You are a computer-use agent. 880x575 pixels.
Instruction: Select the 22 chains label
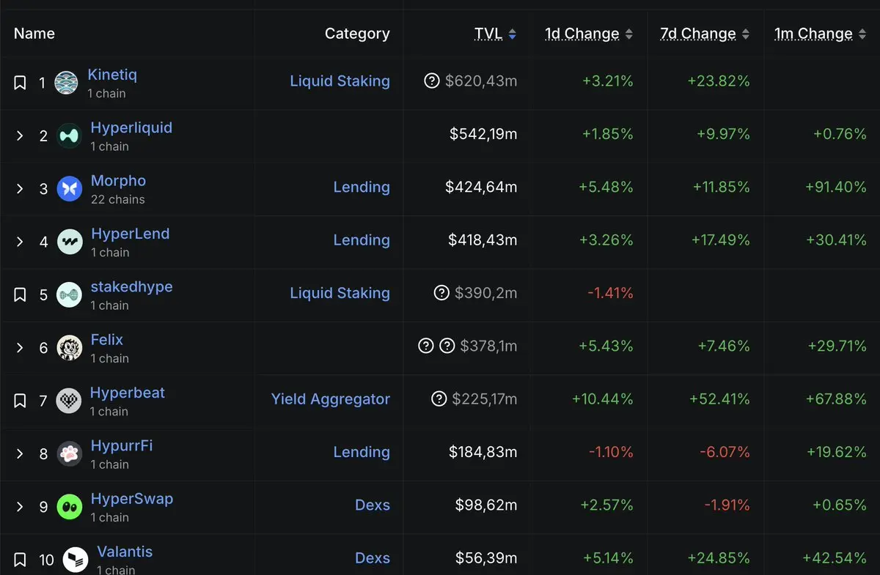pyautogui.click(x=117, y=199)
